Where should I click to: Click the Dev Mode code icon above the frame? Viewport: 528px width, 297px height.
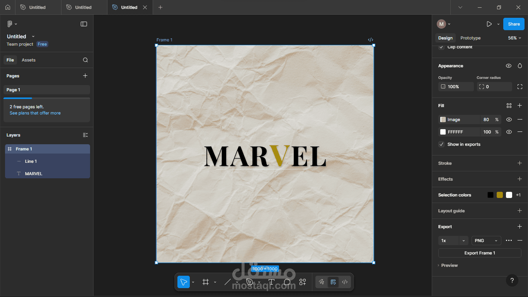tap(370, 39)
